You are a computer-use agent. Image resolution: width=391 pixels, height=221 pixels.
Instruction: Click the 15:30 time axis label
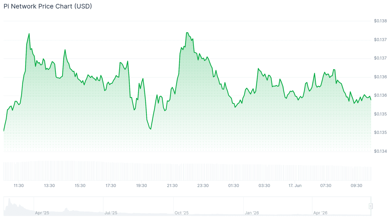click(80, 186)
